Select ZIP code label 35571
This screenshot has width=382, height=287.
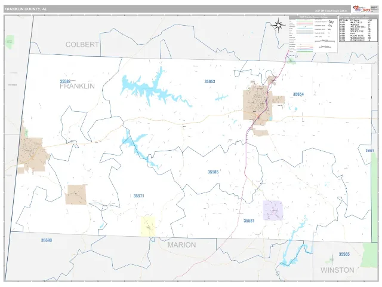point(138,196)
